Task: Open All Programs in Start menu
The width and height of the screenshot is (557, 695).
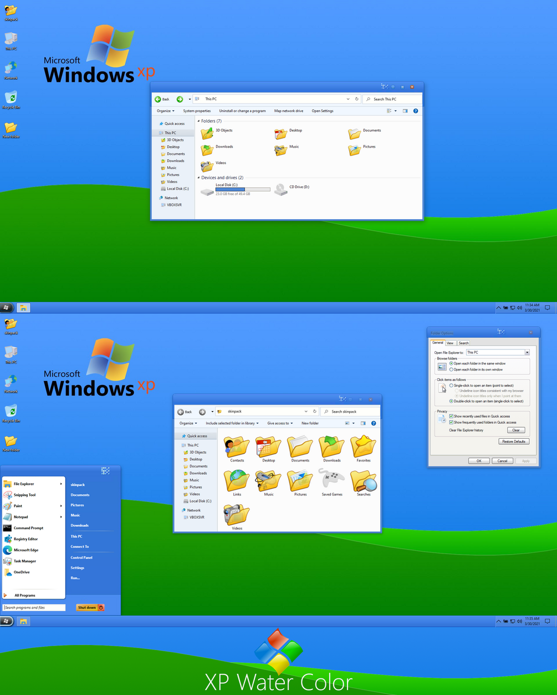Action: tap(25, 595)
